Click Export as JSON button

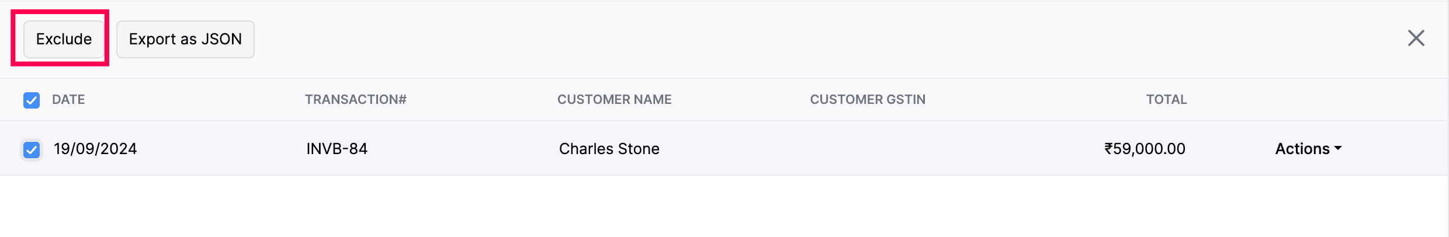click(x=185, y=39)
